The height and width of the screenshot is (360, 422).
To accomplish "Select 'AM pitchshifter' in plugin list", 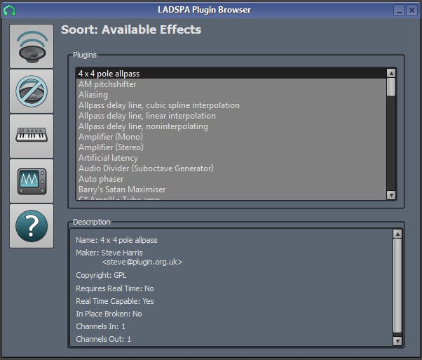I will pyautogui.click(x=231, y=84).
